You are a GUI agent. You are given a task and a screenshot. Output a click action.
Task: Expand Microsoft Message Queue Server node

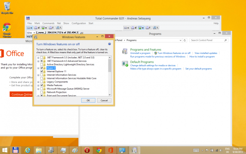pos(38,89)
